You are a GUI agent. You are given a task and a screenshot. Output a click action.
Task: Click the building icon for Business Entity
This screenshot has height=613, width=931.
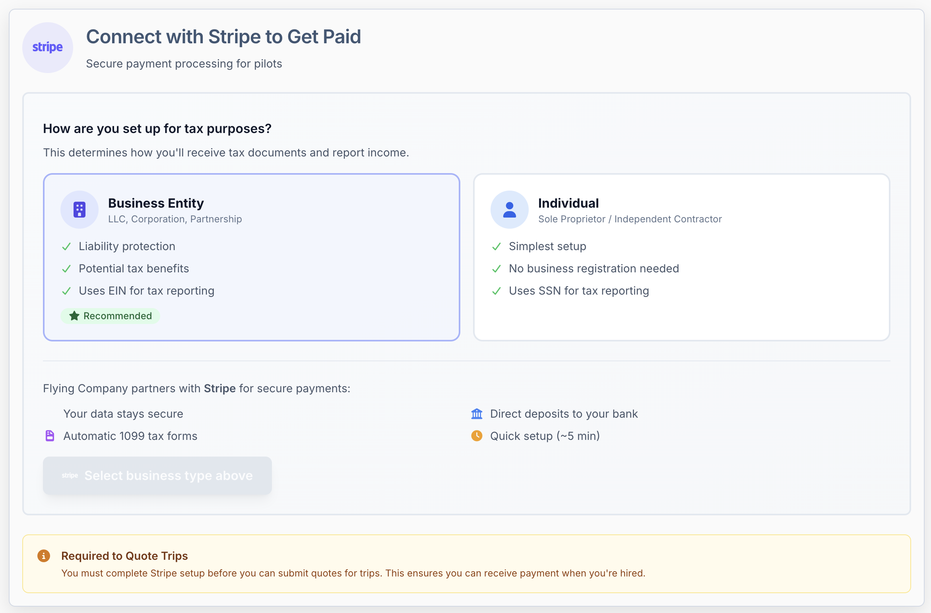click(x=80, y=210)
